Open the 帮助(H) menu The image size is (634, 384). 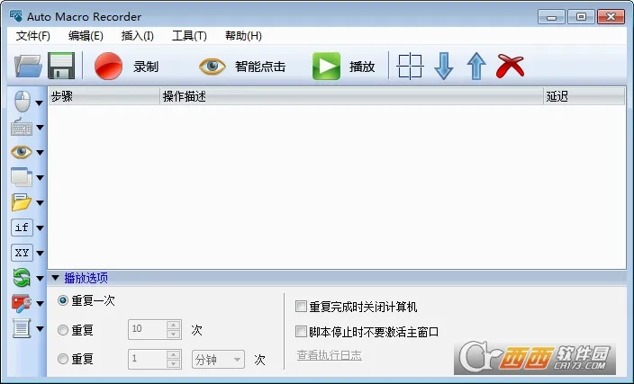click(243, 36)
